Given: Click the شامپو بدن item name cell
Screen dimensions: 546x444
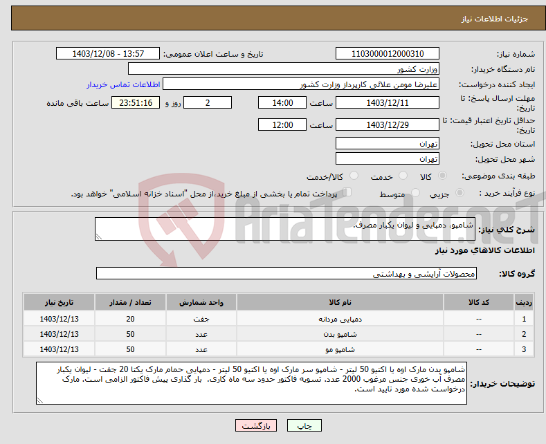Looking at the screenshot, I should click(340, 334).
